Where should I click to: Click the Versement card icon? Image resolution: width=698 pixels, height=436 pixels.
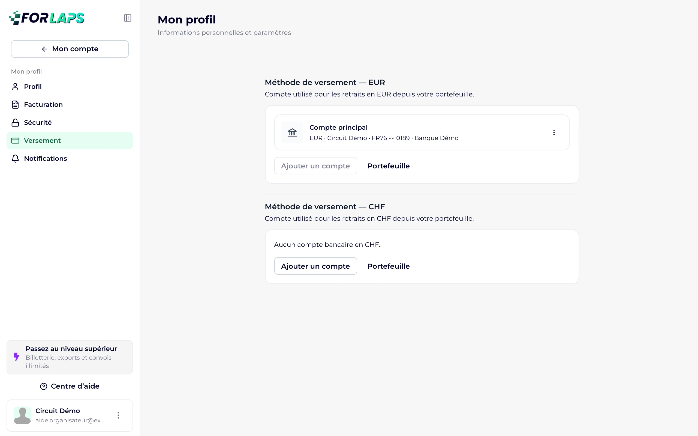click(15, 140)
